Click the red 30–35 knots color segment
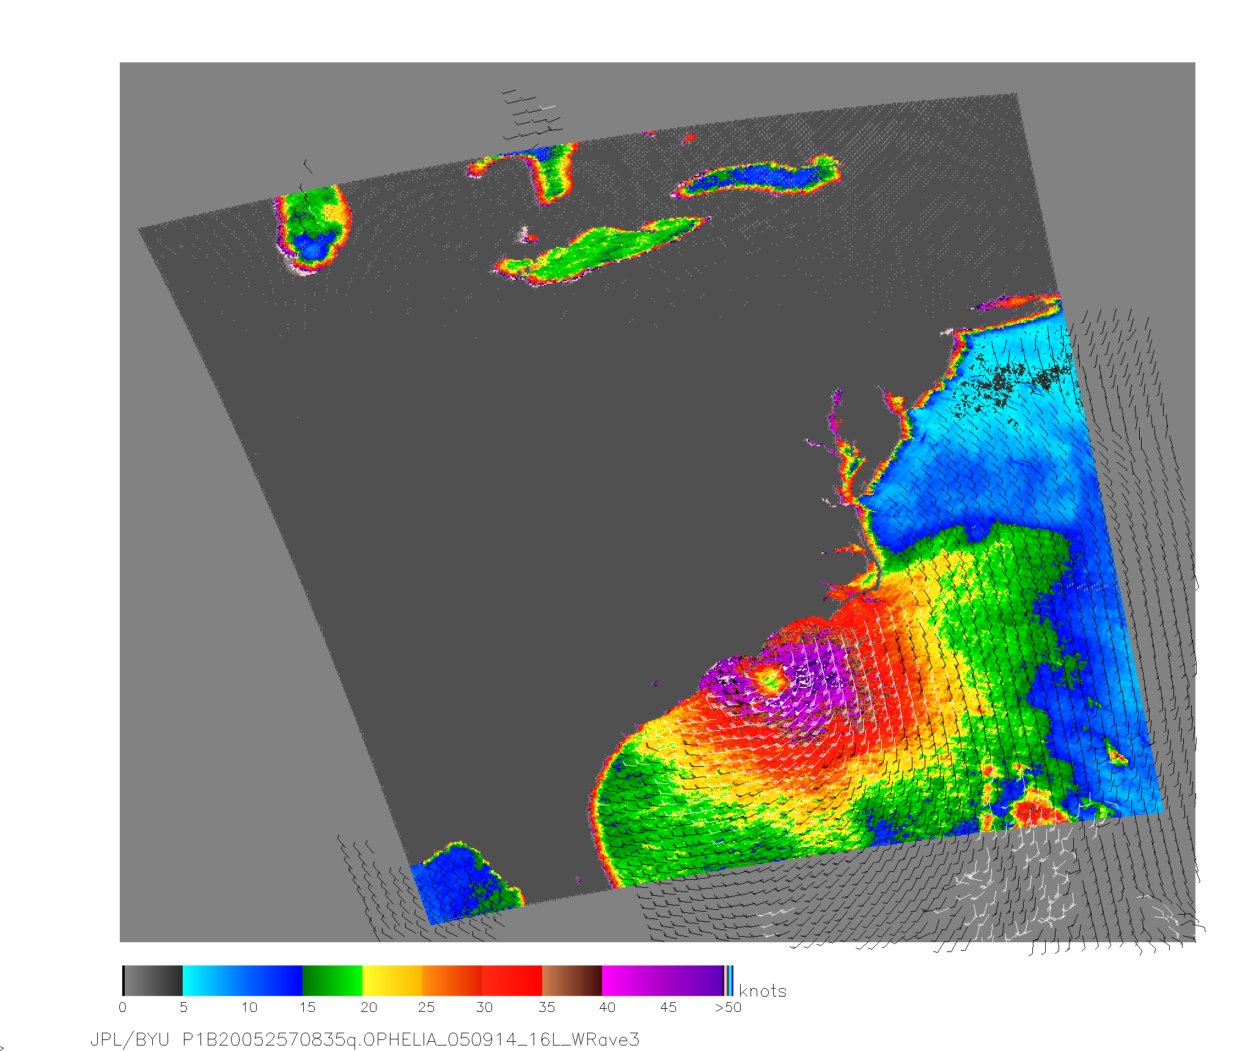Screen dimensions: 1259x1051 pyautogui.click(x=512, y=980)
